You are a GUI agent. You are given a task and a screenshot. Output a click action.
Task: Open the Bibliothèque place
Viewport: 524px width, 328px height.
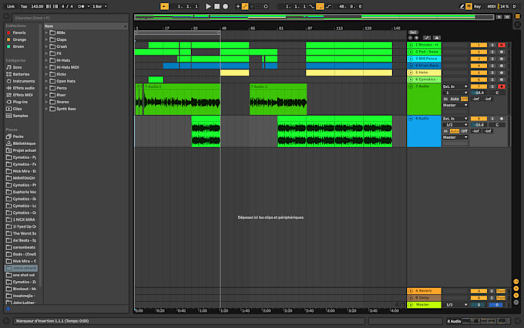(24, 144)
